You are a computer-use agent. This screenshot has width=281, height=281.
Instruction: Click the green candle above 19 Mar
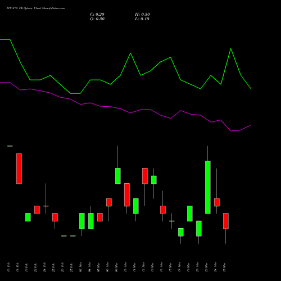190,214
